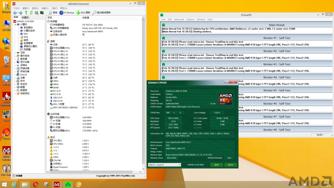Select 计算机名称 in the tree
The width and height of the screenshot is (334, 188).
[29, 31]
